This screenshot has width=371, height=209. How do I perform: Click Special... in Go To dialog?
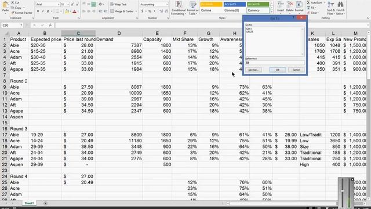pos(253,70)
